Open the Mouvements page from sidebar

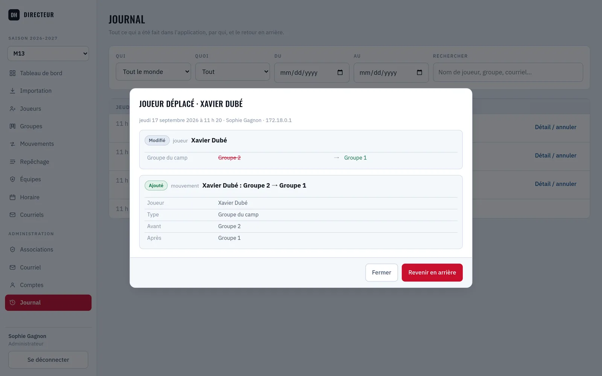pyautogui.click(x=48, y=144)
